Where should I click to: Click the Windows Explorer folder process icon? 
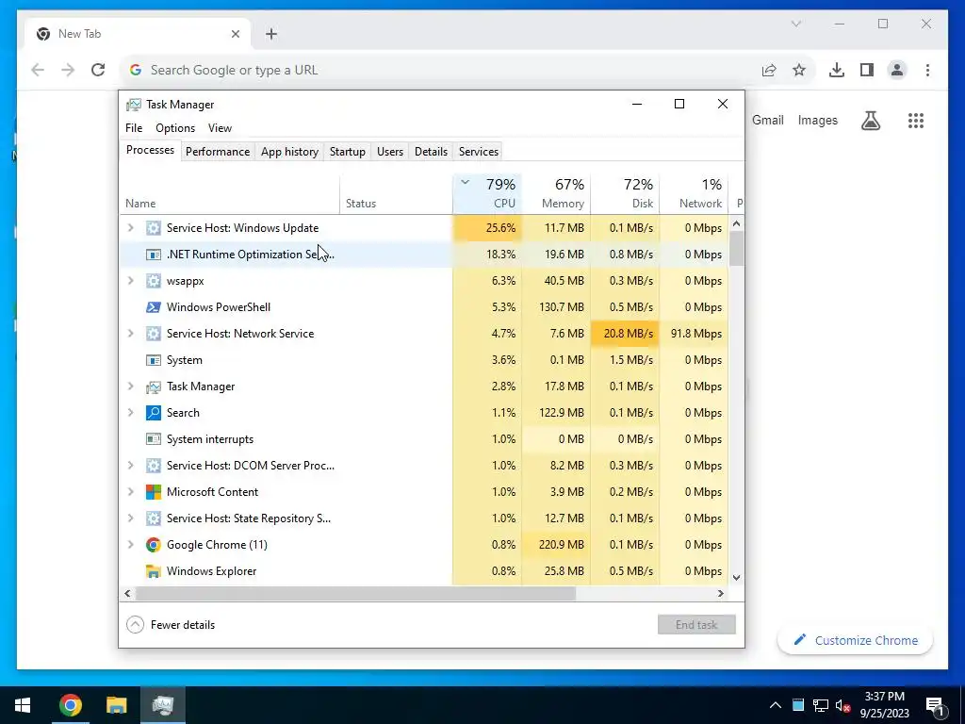click(154, 571)
